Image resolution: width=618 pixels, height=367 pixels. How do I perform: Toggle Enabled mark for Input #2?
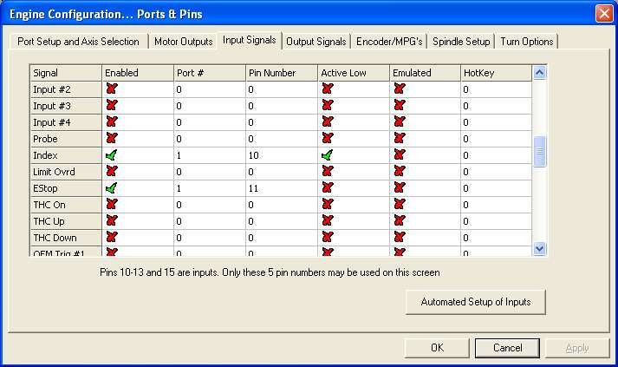point(112,88)
